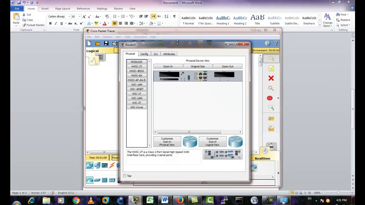Open the Select dropdown in Editing

344,25
